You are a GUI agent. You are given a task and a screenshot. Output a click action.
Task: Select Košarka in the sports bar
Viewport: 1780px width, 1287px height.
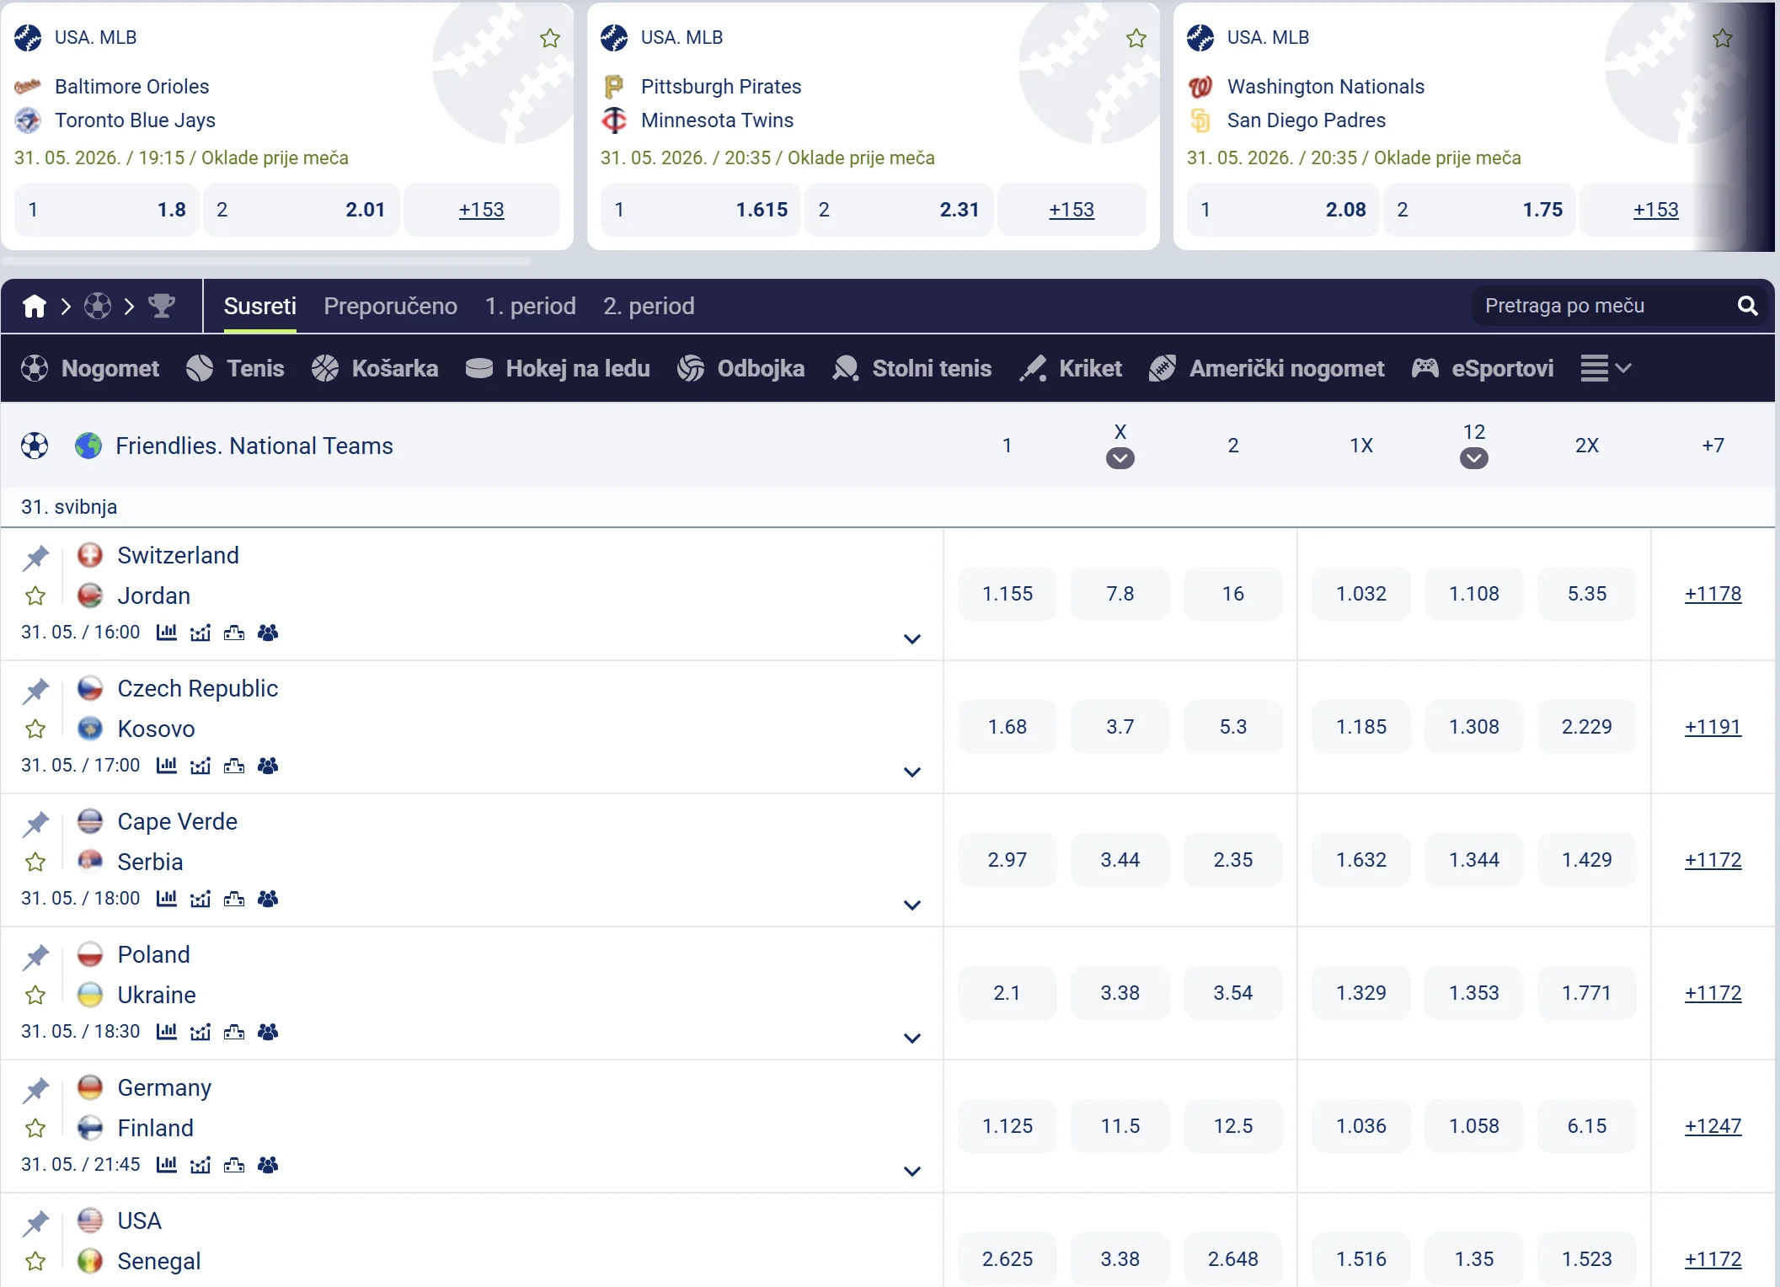(375, 368)
